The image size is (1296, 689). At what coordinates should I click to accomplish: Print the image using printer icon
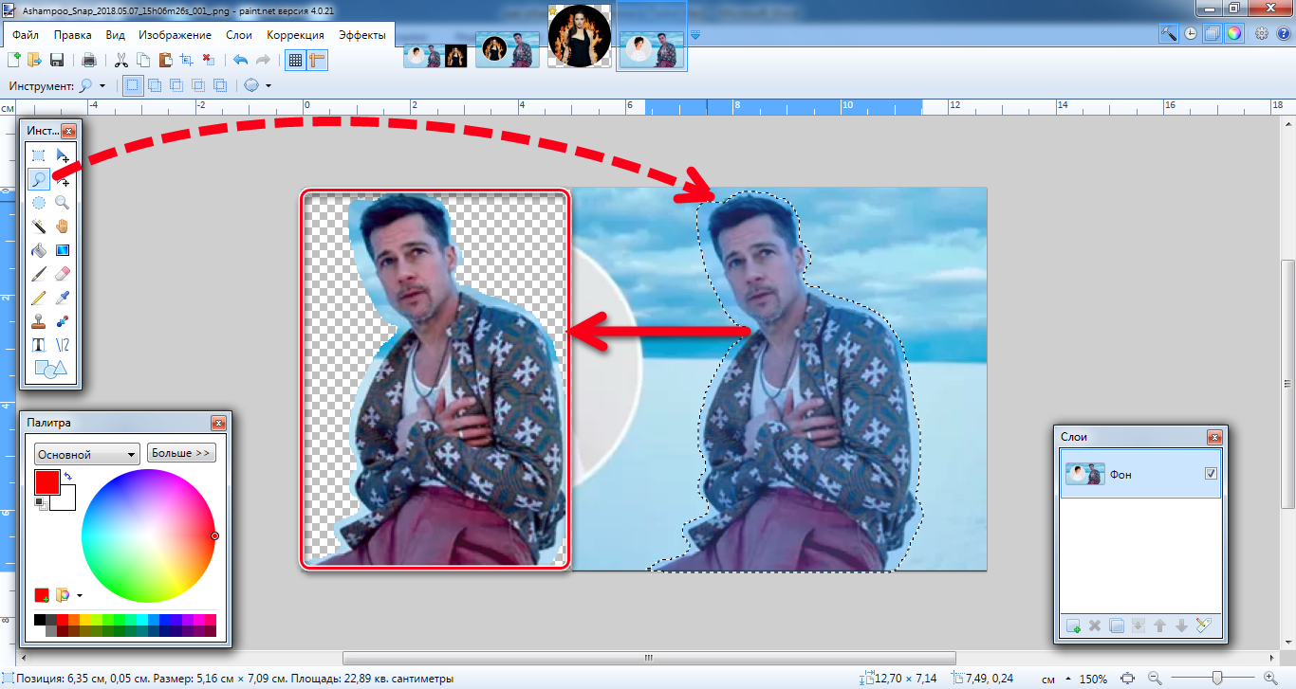click(x=89, y=60)
